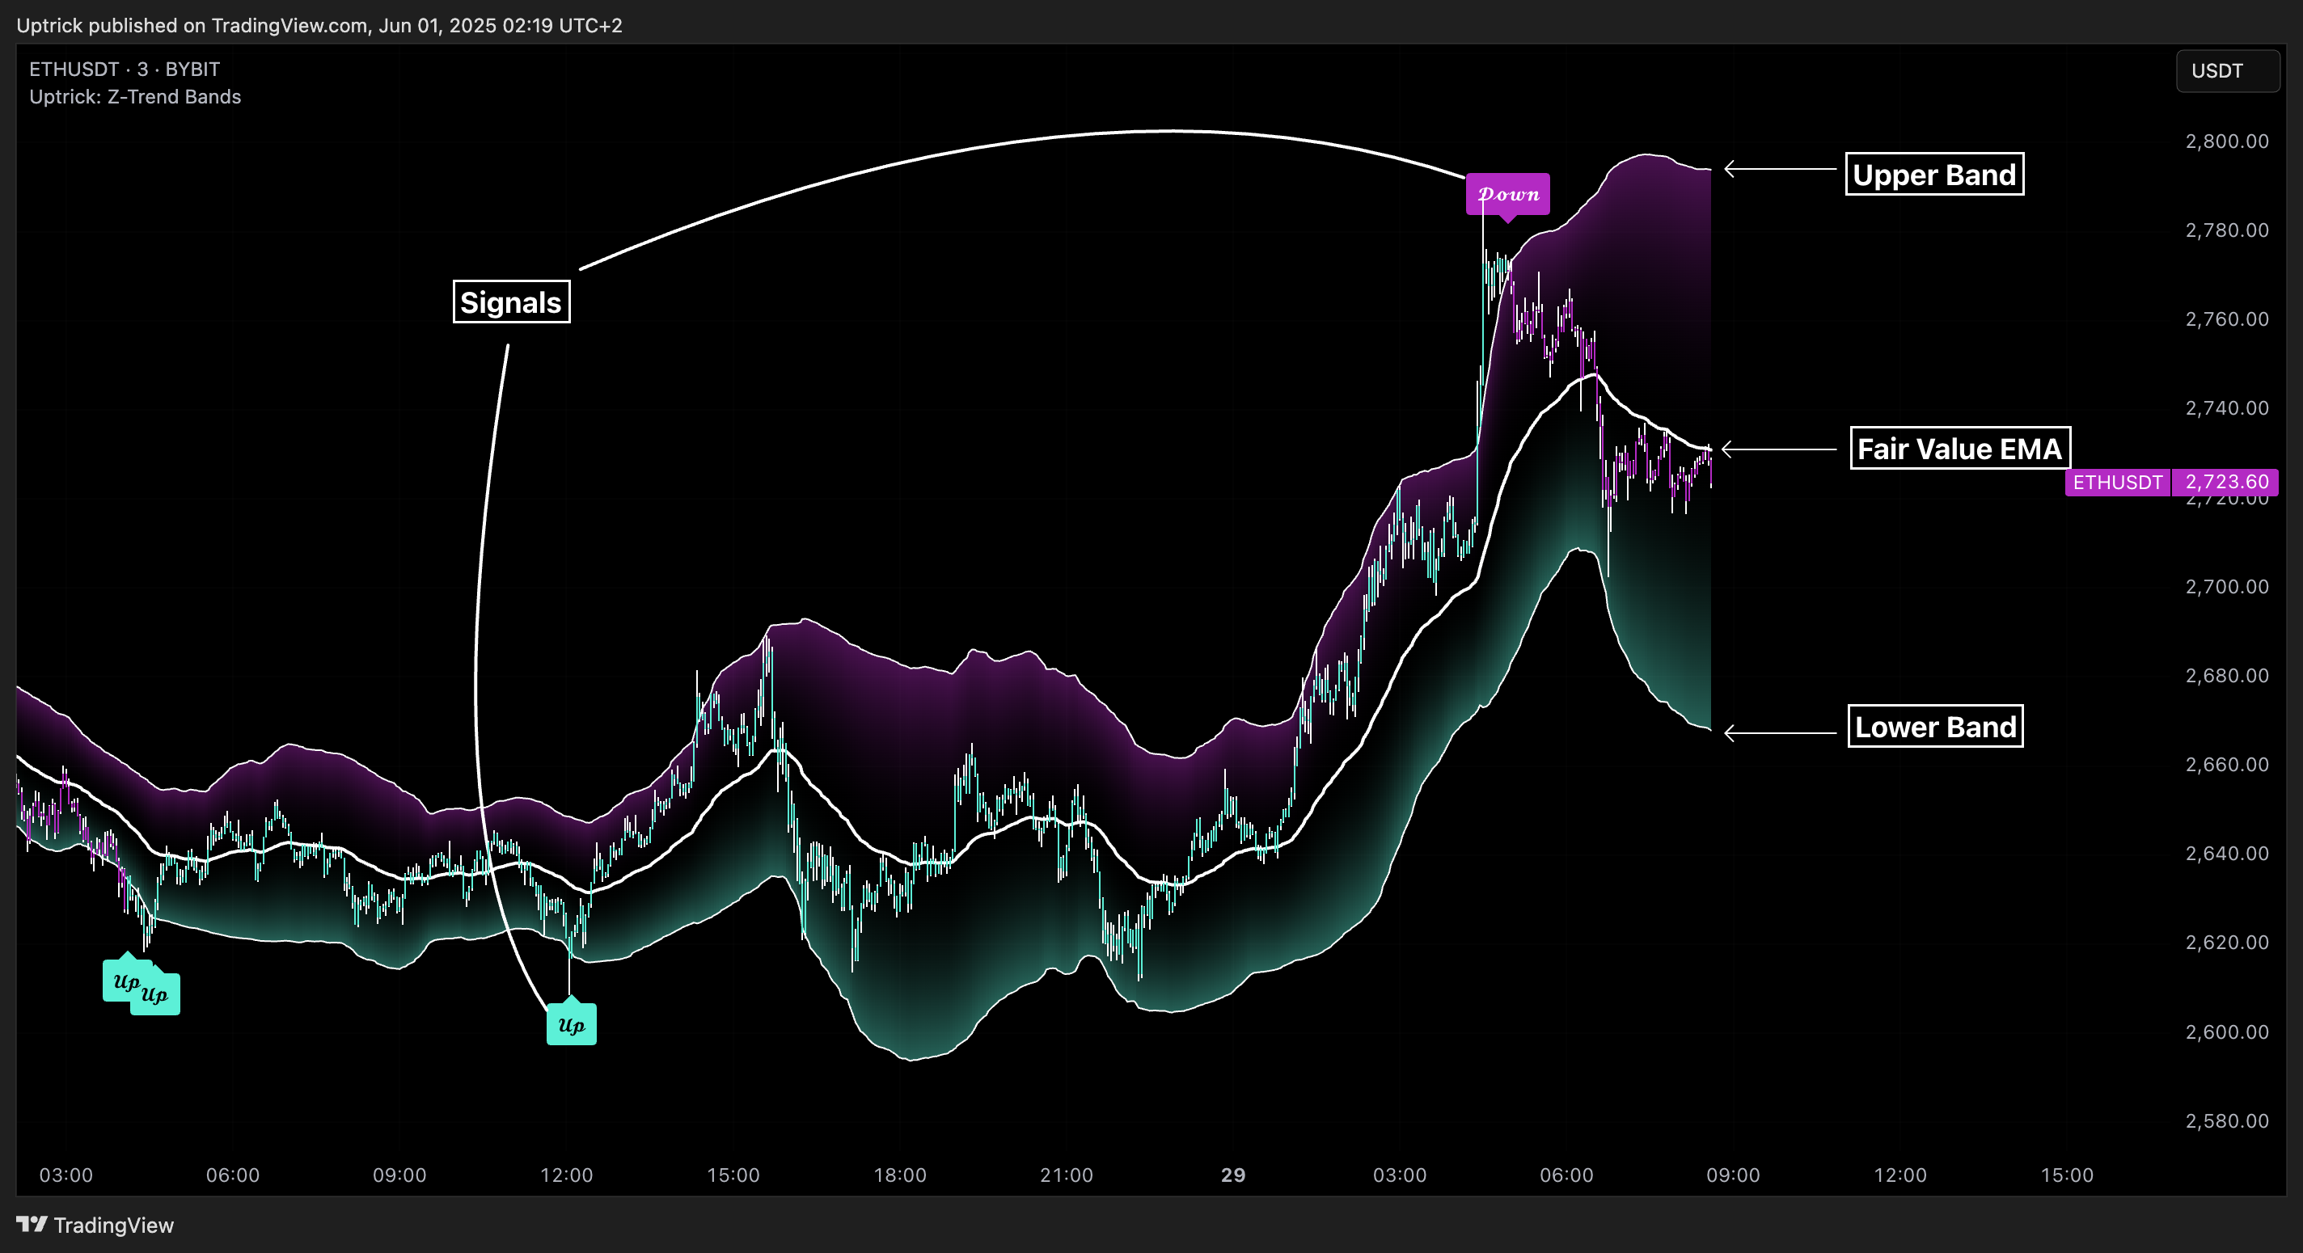The width and height of the screenshot is (2303, 1253).
Task: Click the Up signal label ending the Signals curve
Action: (x=571, y=1023)
